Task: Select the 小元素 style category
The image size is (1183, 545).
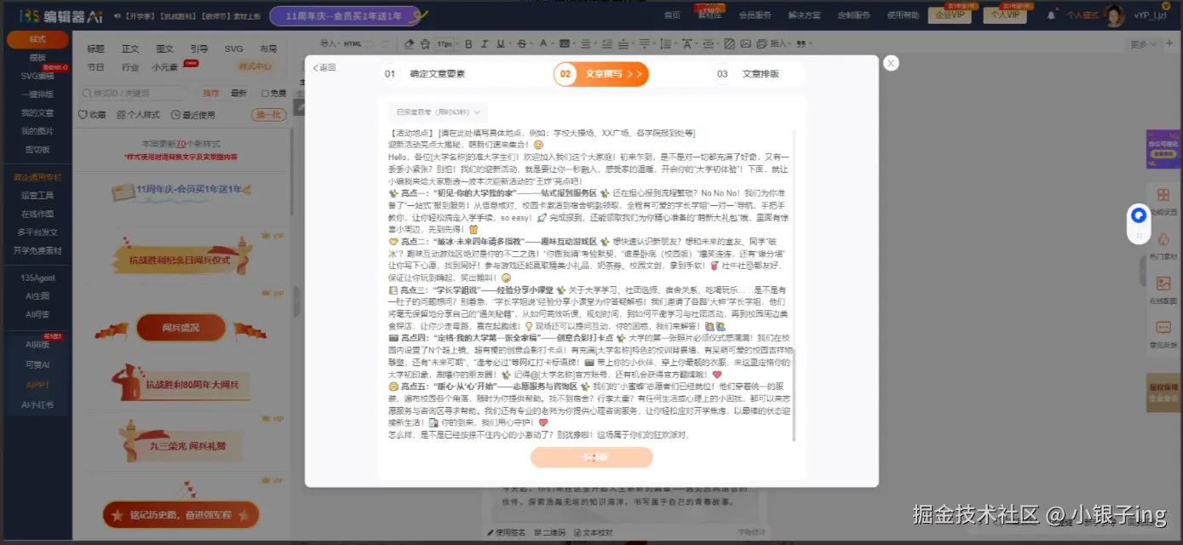Action: point(165,67)
